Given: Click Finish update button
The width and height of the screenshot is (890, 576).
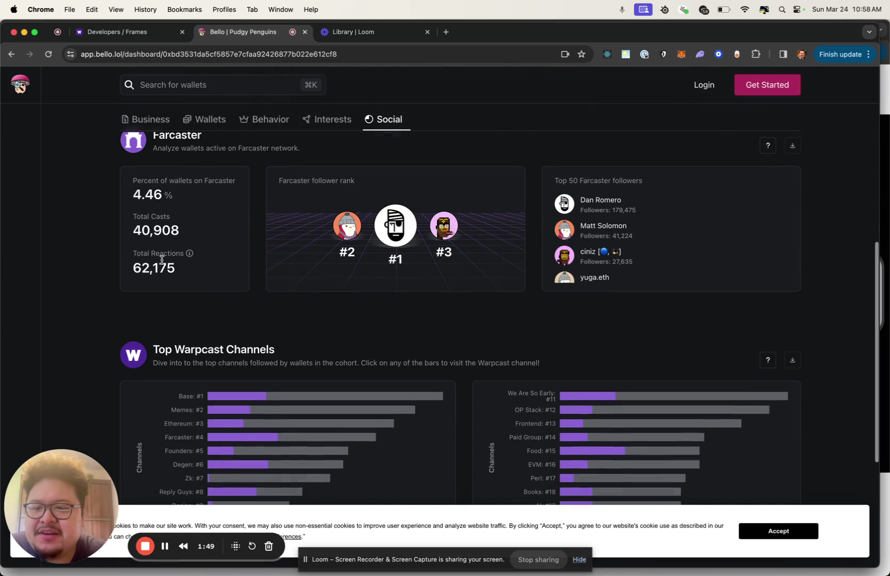Looking at the screenshot, I should [x=845, y=54].
